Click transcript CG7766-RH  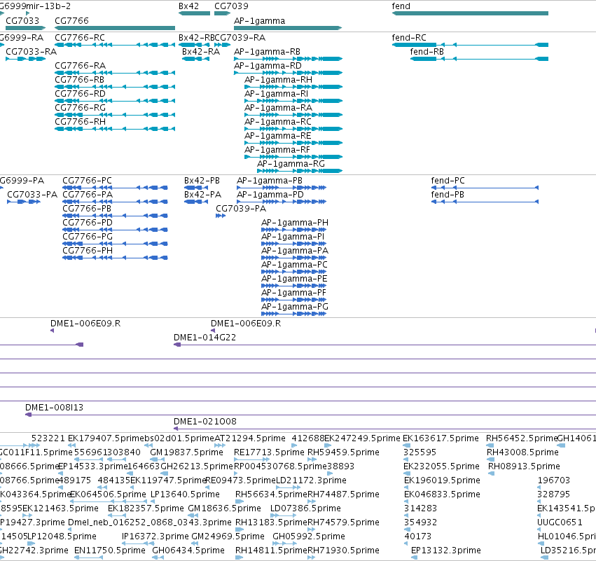click(81, 122)
